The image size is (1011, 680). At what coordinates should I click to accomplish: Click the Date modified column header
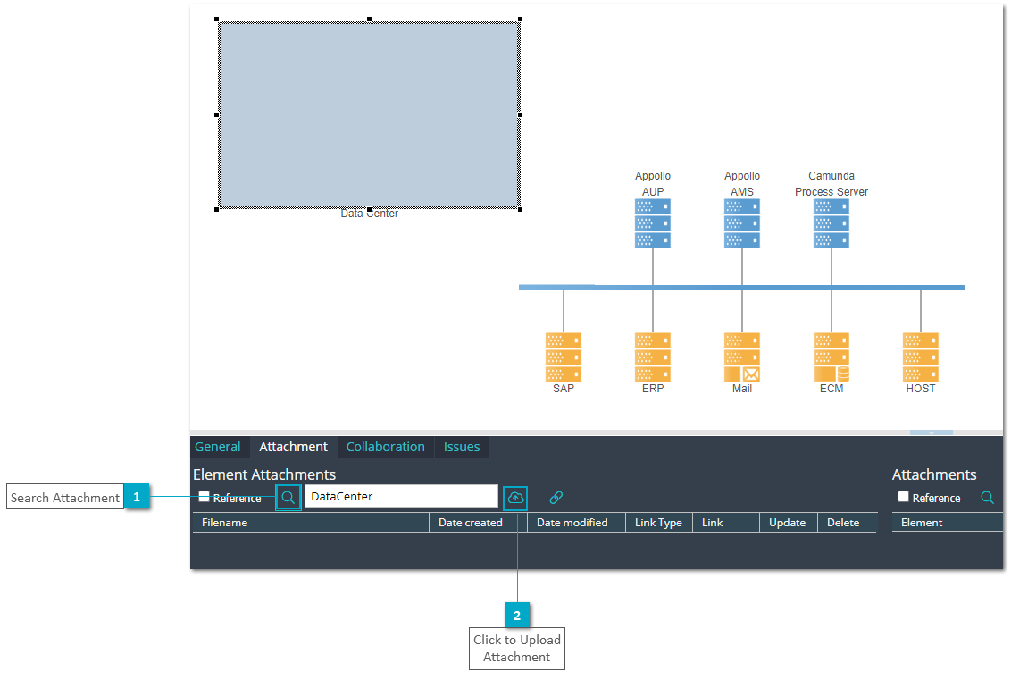pos(576,523)
